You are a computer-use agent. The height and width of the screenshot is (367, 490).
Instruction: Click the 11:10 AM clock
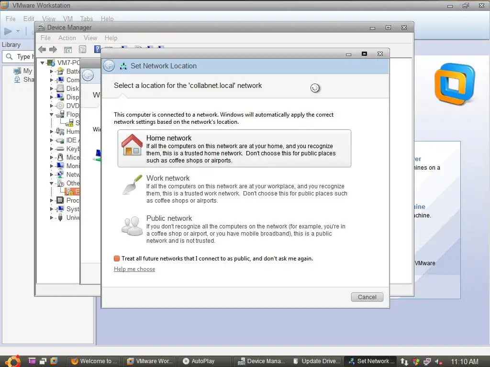point(465,361)
